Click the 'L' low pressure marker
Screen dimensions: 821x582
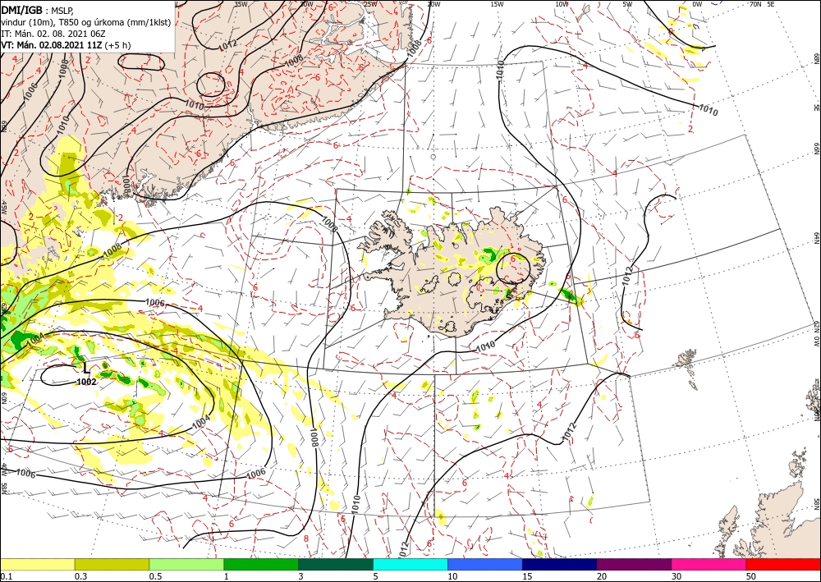coord(87,369)
